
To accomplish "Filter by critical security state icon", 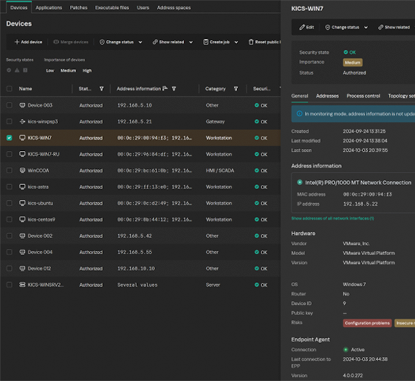I will [25, 70].
